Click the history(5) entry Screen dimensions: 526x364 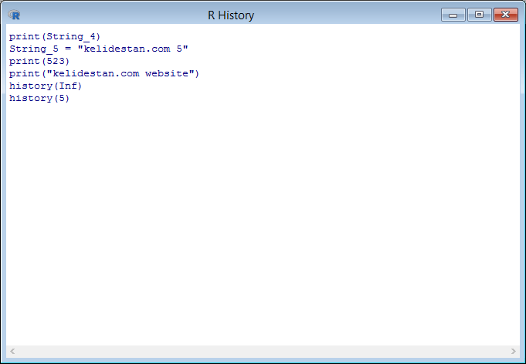pos(39,99)
